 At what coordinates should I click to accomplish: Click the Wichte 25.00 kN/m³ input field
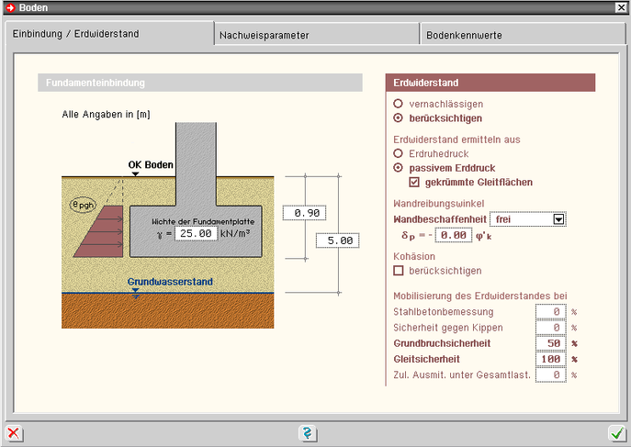[x=196, y=234]
